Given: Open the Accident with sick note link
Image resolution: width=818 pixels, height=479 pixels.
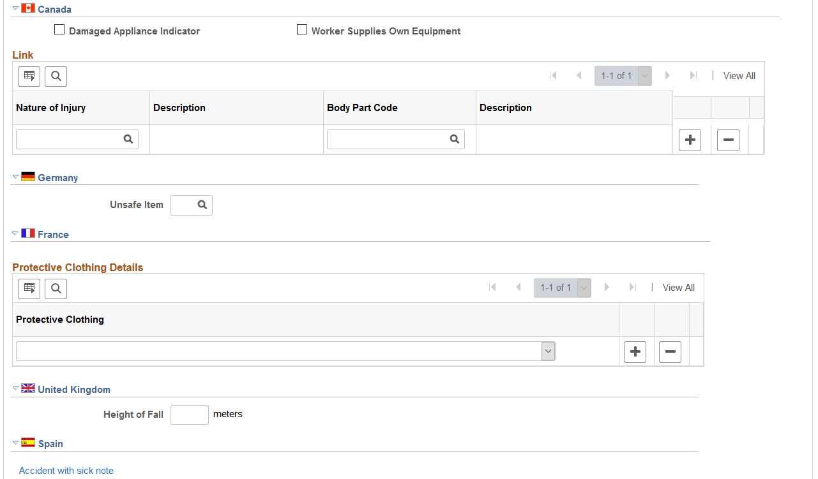Looking at the screenshot, I should coord(66,471).
